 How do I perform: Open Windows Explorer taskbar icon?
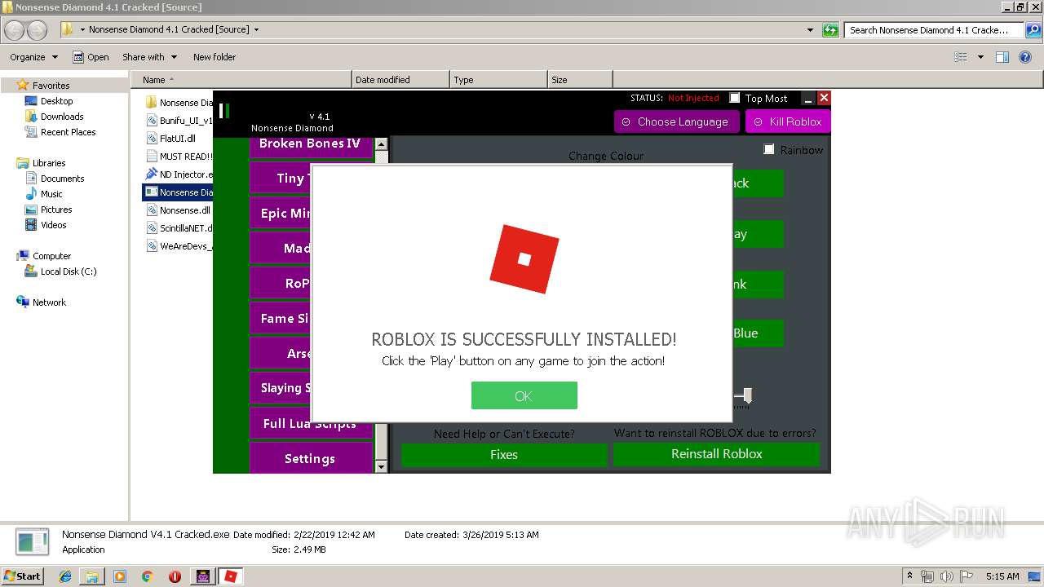point(92,576)
